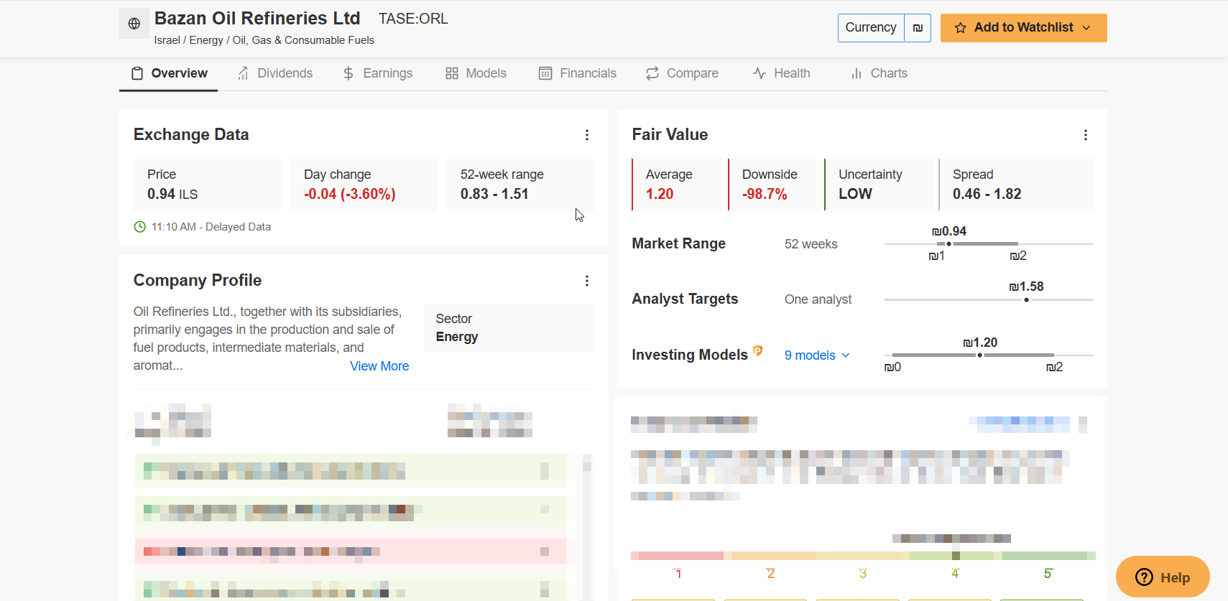This screenshot has width=1228, height=601.
Task: Click the green clock delayed data icon
Action: (x=140, y=227)
